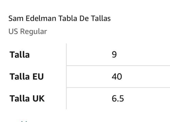
Task: Click 'US' in the subtitle
Action: point(13,31)
